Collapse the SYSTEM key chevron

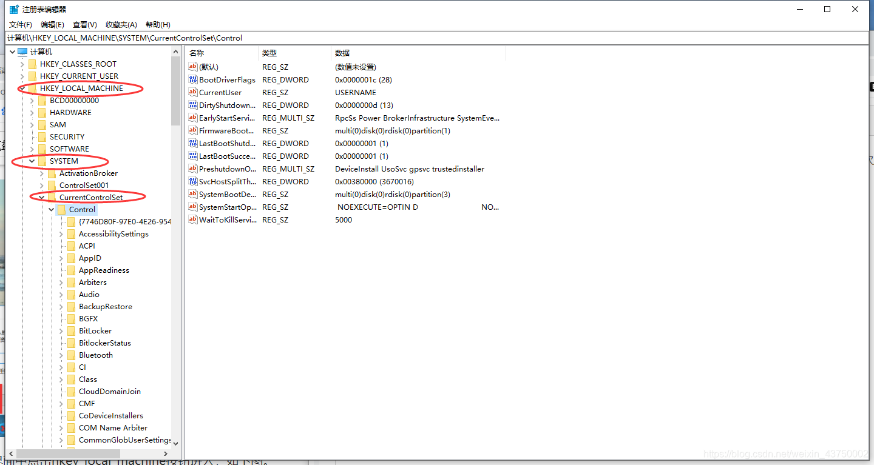point(32,161)
